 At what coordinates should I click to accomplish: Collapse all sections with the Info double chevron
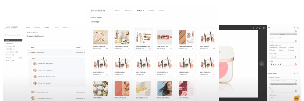[295, 28]
